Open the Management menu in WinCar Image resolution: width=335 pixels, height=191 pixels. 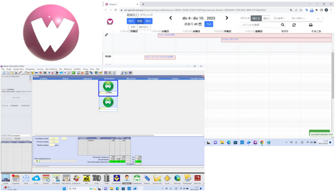pyautogui.click(x=30, y=69)
